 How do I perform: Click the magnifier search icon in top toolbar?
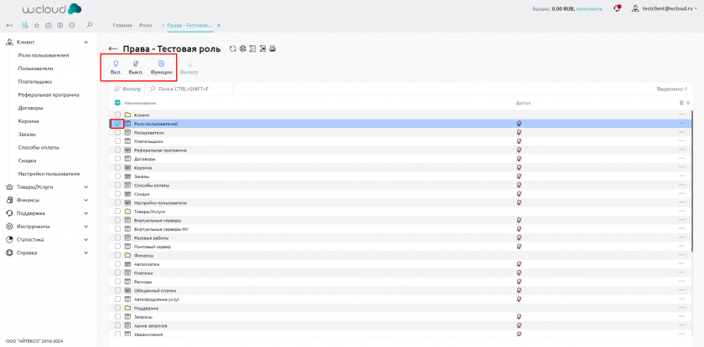(x=90, y=26)
